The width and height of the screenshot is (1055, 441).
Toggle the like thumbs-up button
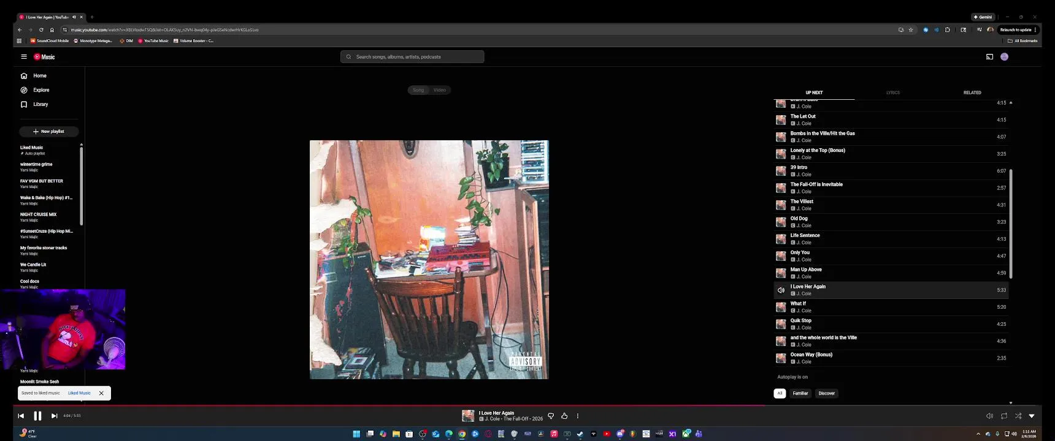coord(564,416)
